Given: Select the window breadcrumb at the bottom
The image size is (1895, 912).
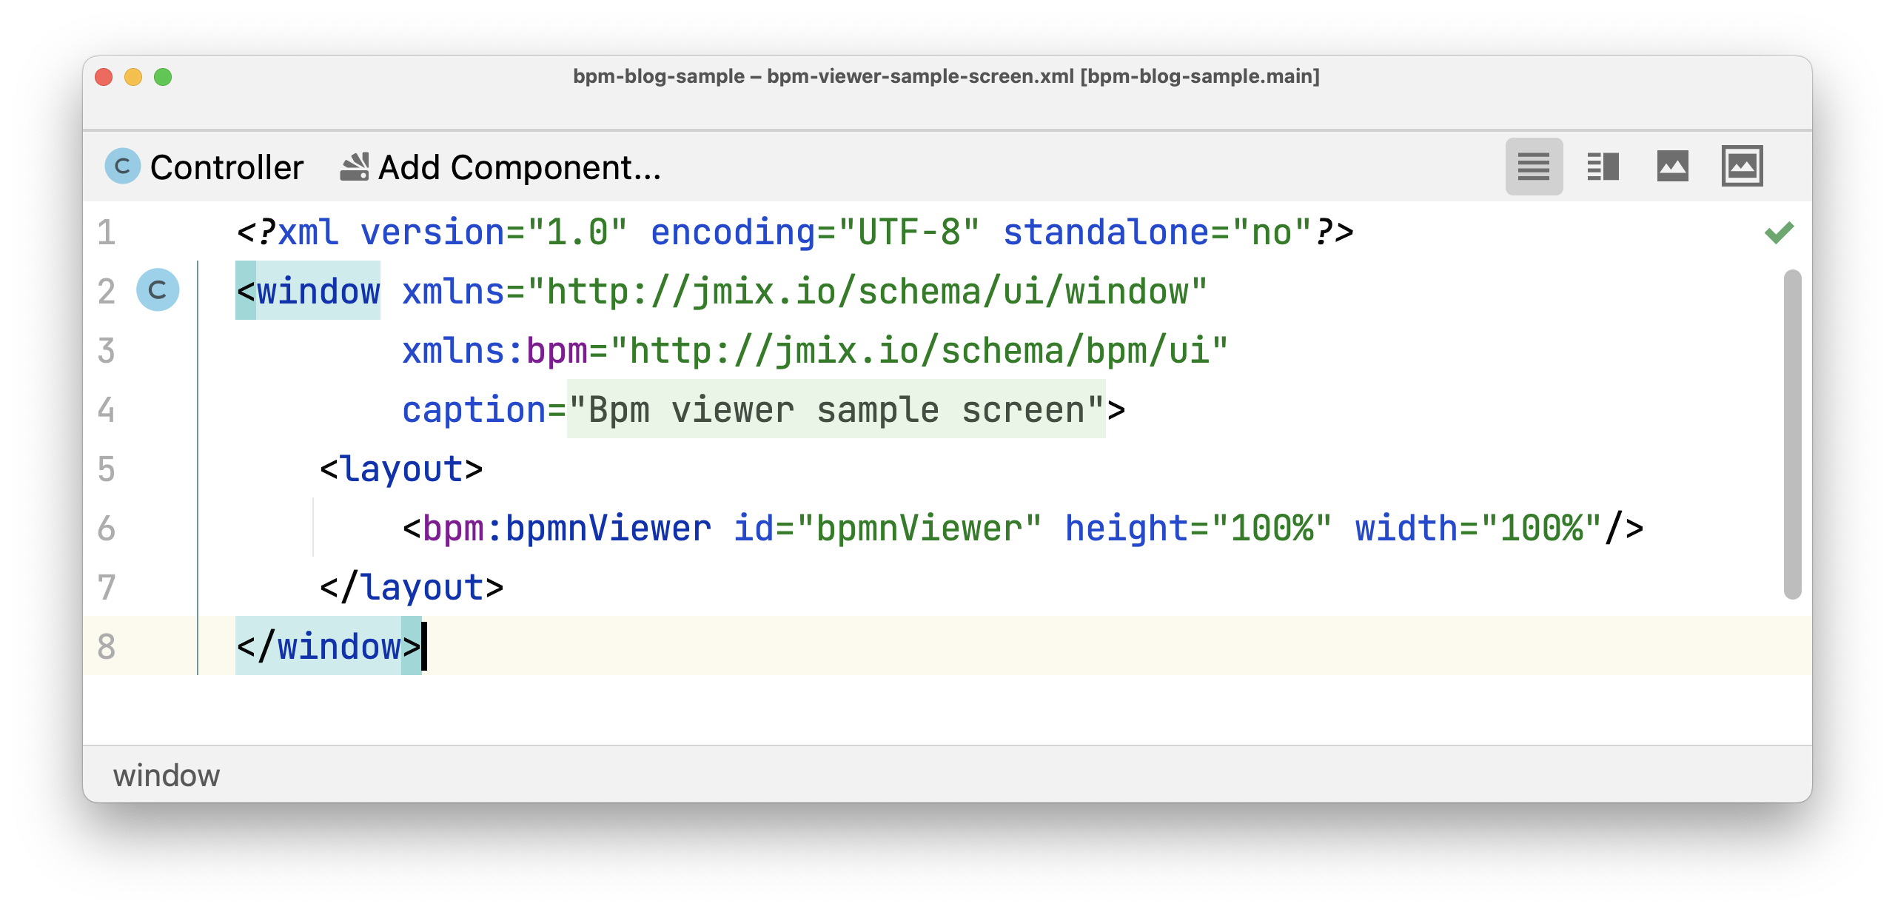Looking at the screenshot, I should [x=167, y=776].
